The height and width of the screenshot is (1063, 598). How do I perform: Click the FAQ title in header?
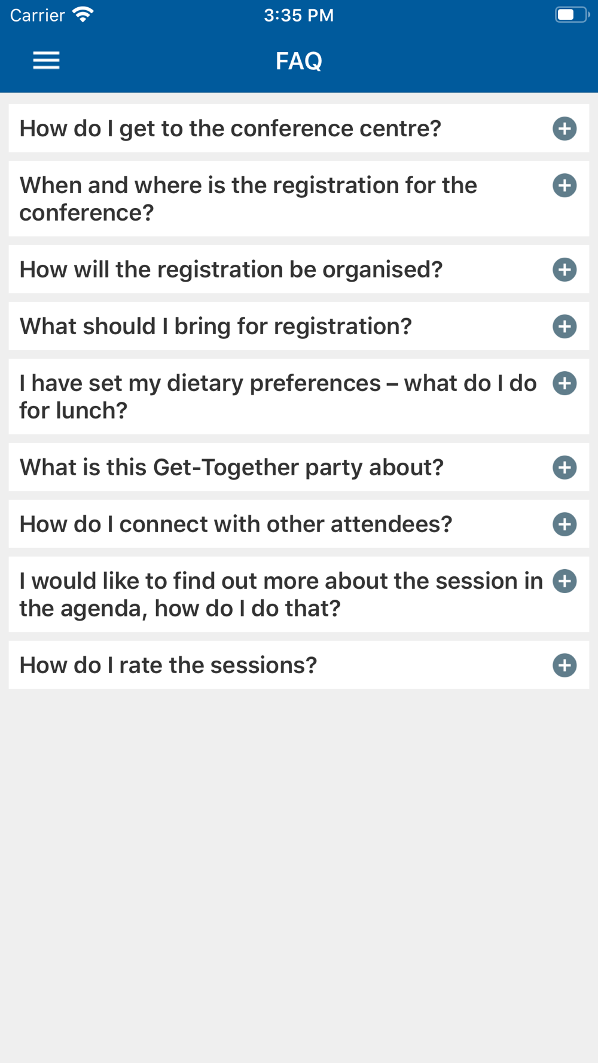click(299, 61)
